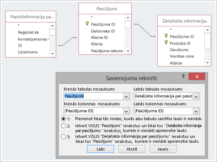
Task: Click the key icon by Pasūtījuma ID in Detalizēta informācija
Action: tap(166, 36)
